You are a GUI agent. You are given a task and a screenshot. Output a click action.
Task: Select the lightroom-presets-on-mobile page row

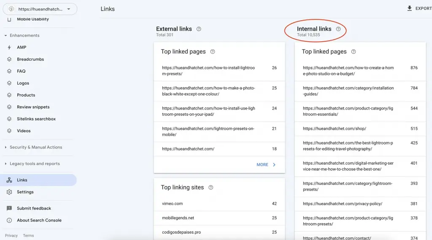pyautogui.click(x=219, y=132)
